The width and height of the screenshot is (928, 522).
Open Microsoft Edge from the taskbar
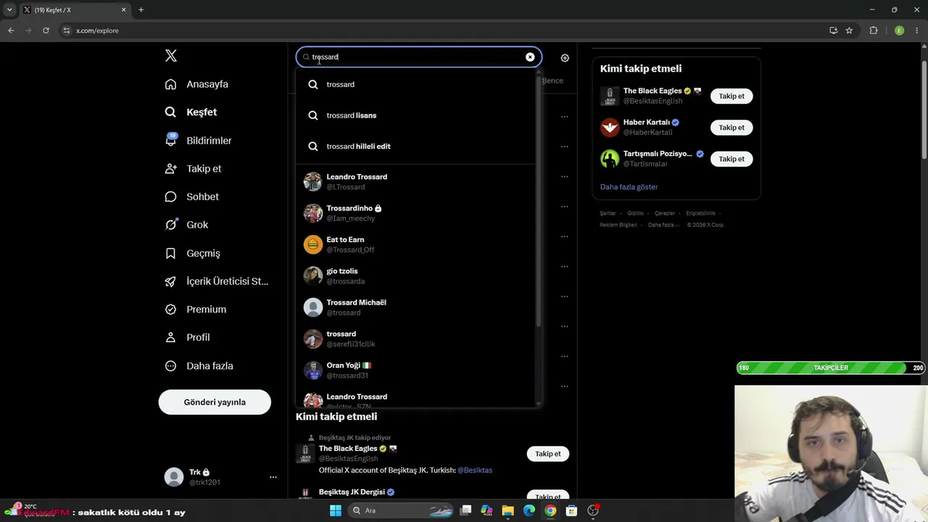529,510
